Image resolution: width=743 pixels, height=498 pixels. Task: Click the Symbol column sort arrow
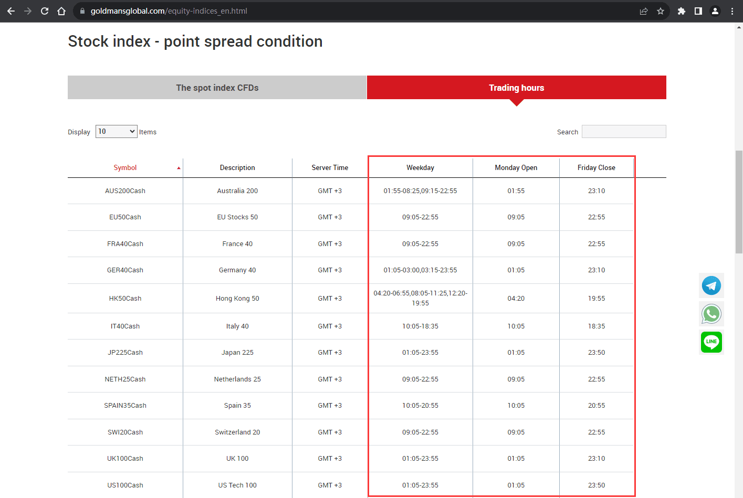point(179,168)
